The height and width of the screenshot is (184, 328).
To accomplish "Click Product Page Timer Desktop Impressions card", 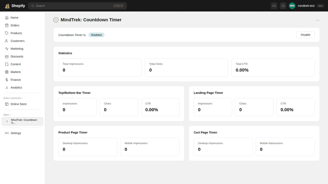I will pyautogui.click(x=88, y=147).
